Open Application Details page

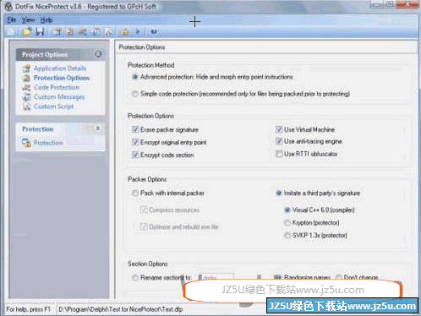pos(60,68)
